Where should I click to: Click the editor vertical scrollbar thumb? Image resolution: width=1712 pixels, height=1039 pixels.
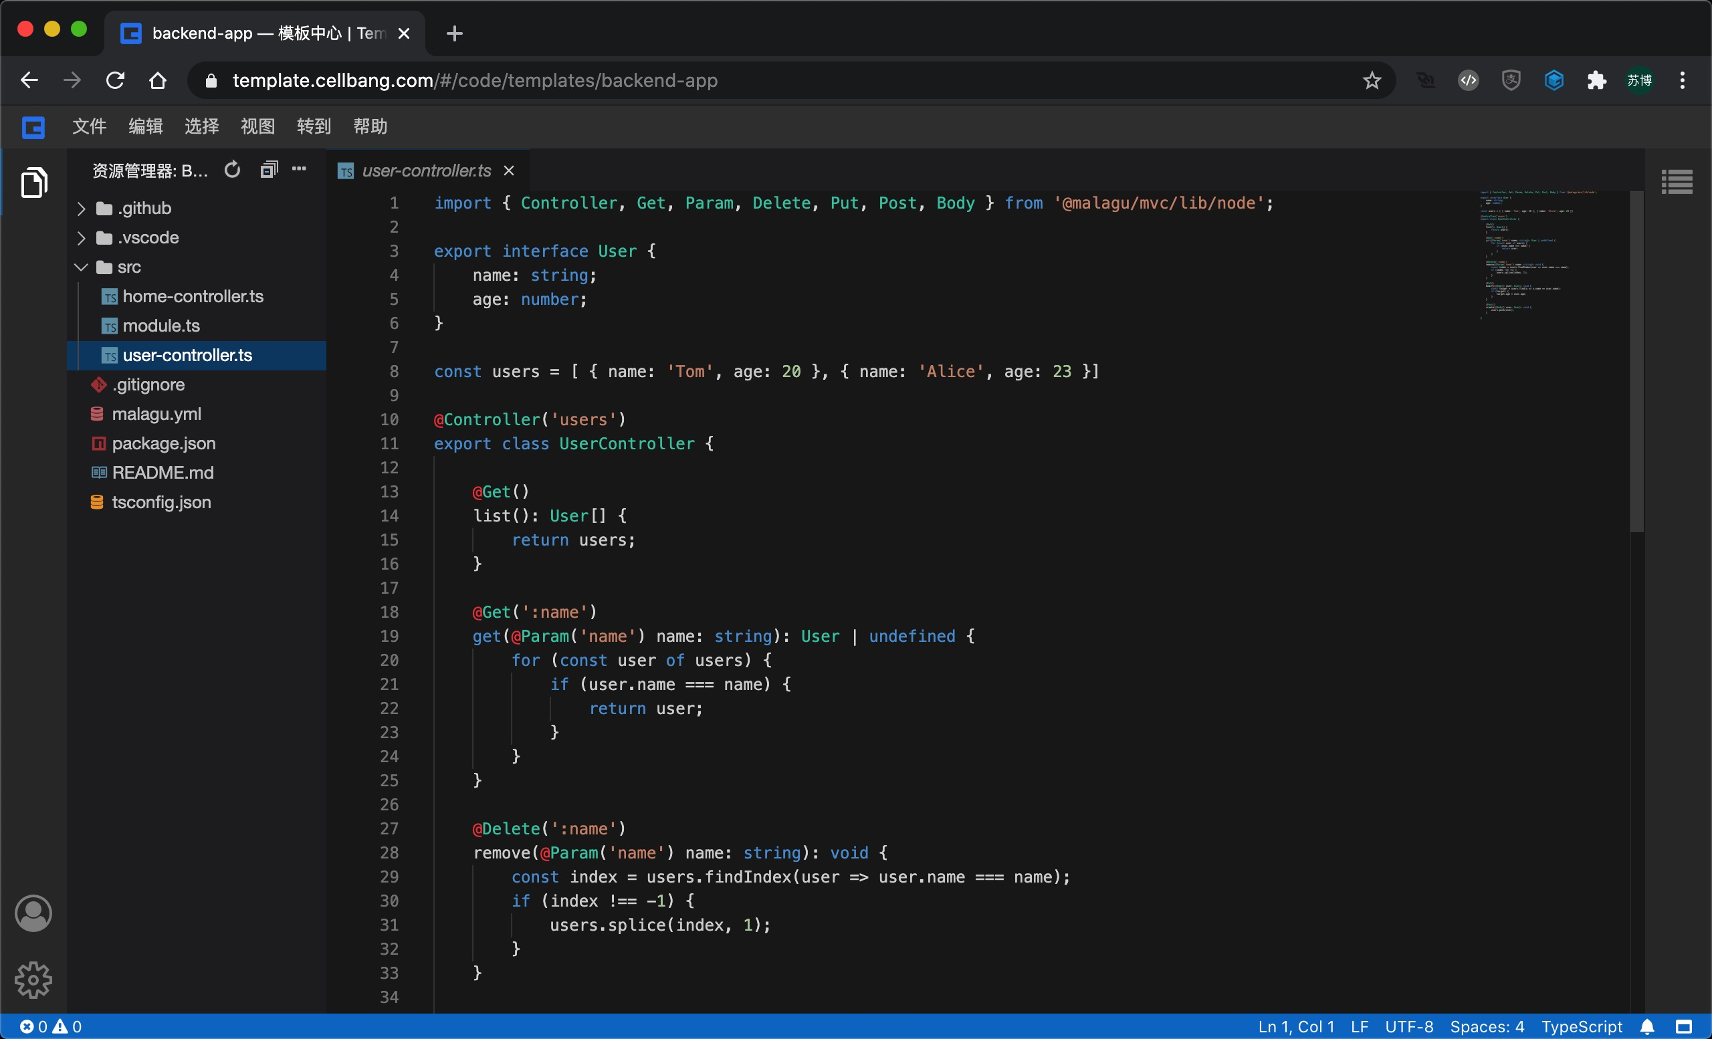(x=1637, y=361)
